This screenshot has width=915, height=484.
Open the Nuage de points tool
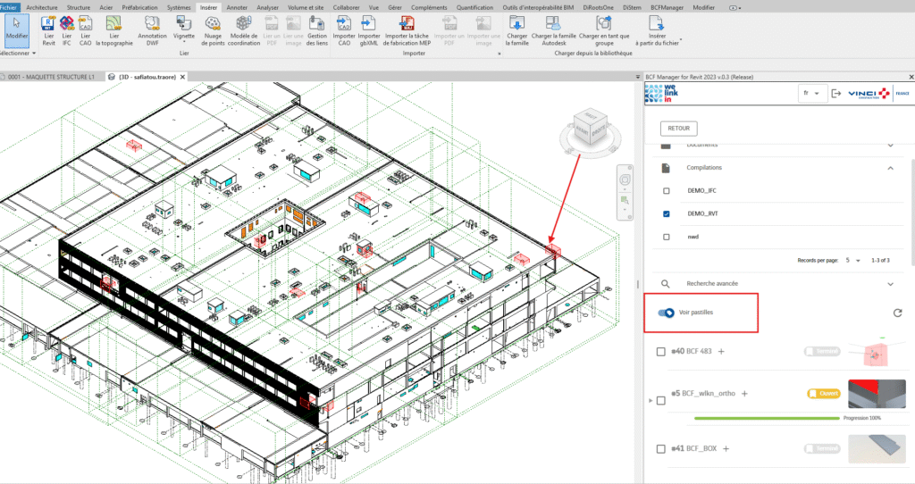coord(213,25)
